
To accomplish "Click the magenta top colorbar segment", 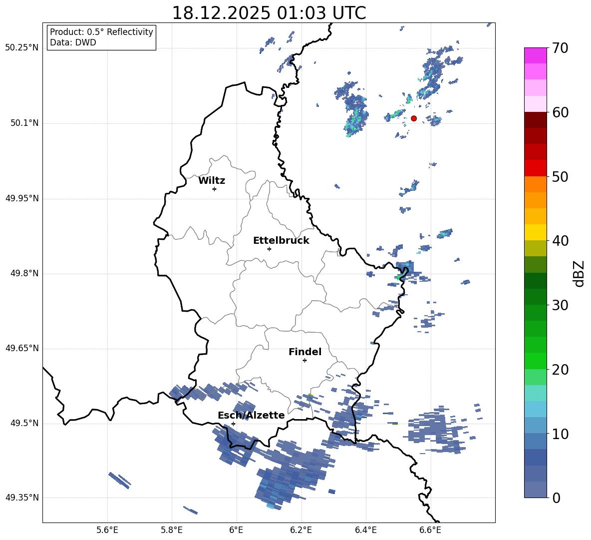I will (x=536, y=56).
